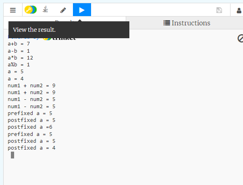Open the pencil edit tool
Image resolution: width=243 pixels, height=185 pixels.
[x=63, y=10]
